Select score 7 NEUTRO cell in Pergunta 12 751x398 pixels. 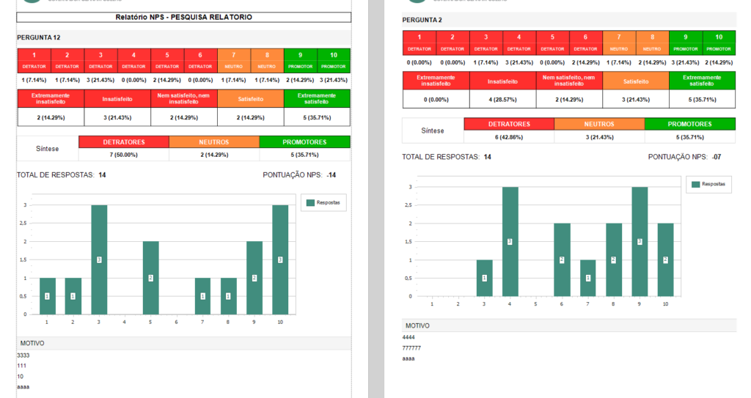[234, 60]
